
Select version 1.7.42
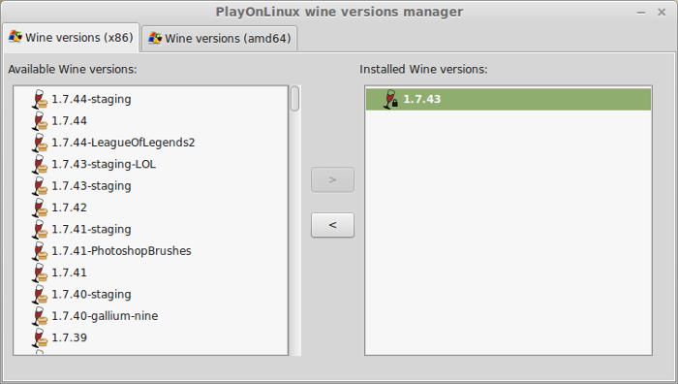69,208
